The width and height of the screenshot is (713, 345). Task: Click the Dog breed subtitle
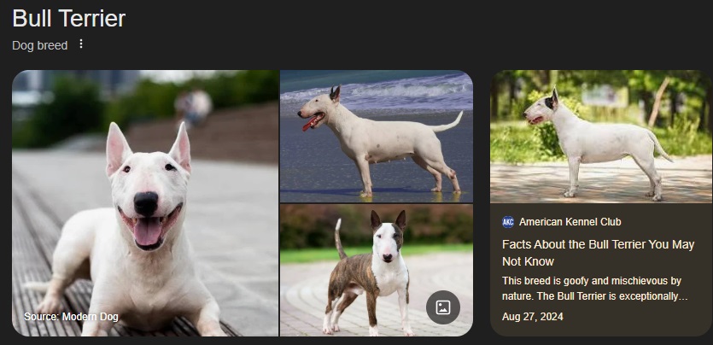40,45
